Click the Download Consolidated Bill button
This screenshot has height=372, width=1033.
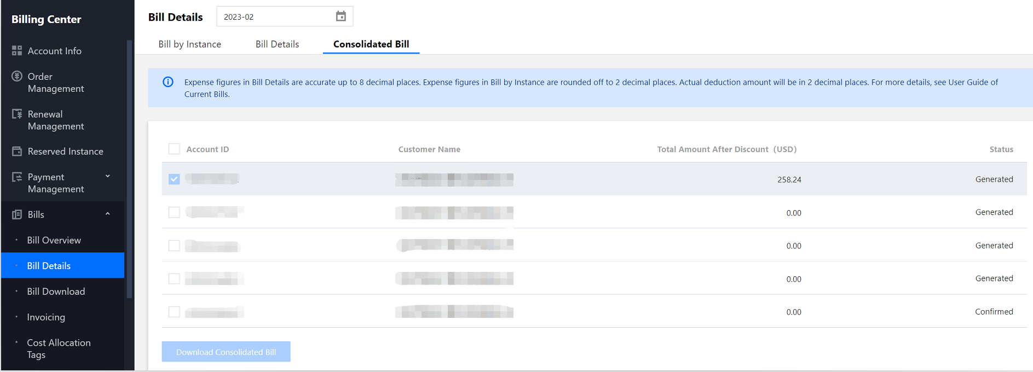point(226,352)
